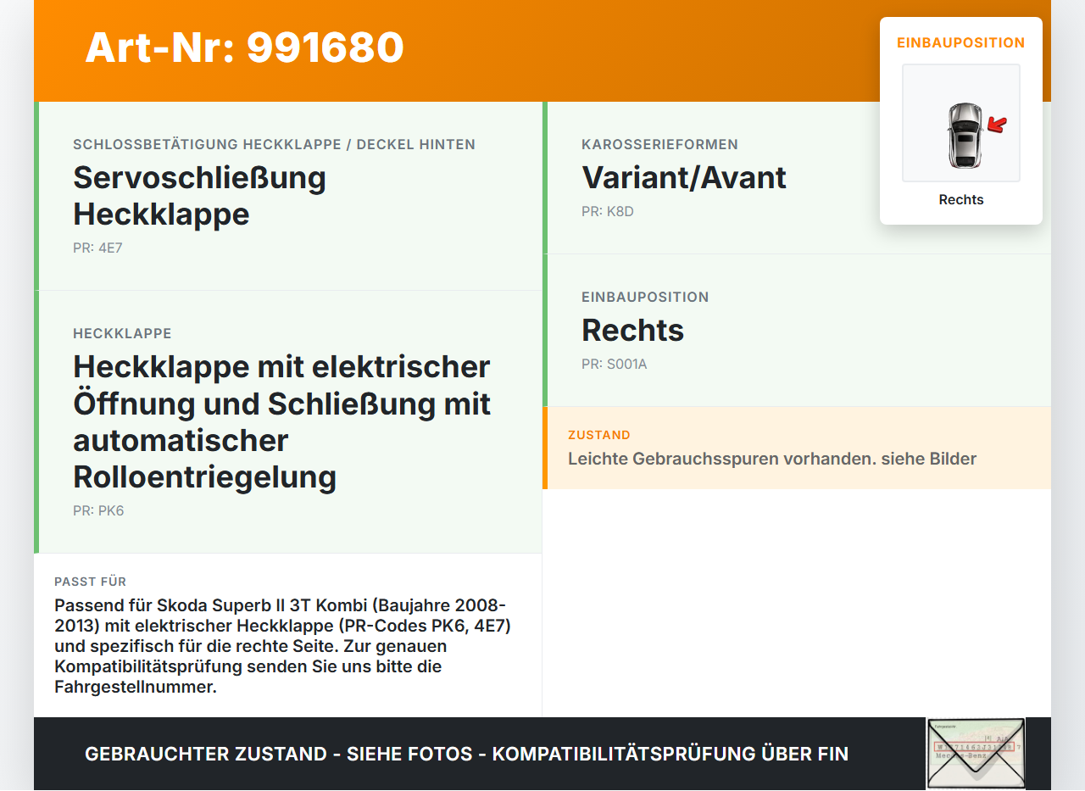This screenshot has height=791, width=1085.
Task: Click the KAROSSERIEFORMEN label
Action: [x=659, y=145]
